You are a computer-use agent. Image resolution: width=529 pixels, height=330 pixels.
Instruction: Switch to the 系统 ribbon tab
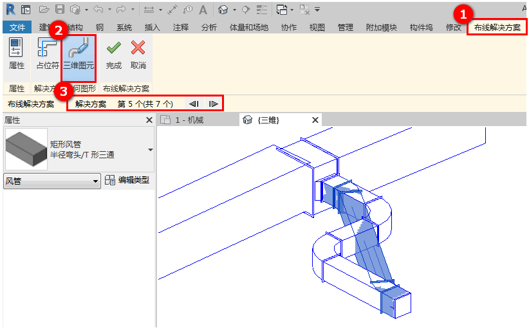(124, 27)
